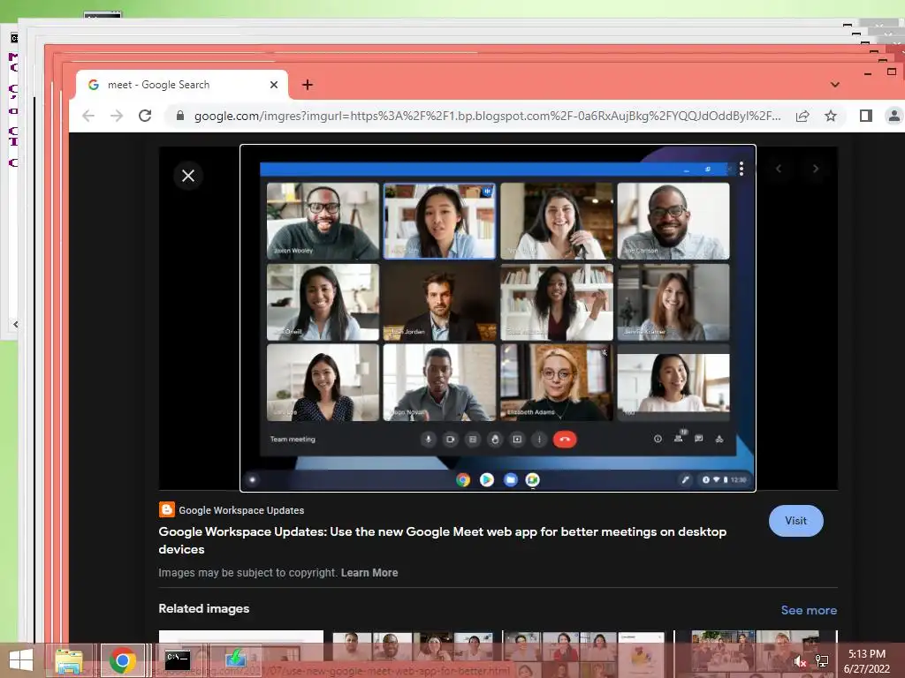Screen dimensions: 905x678
Task: Go back using browser back arrow
Action: 88,116
